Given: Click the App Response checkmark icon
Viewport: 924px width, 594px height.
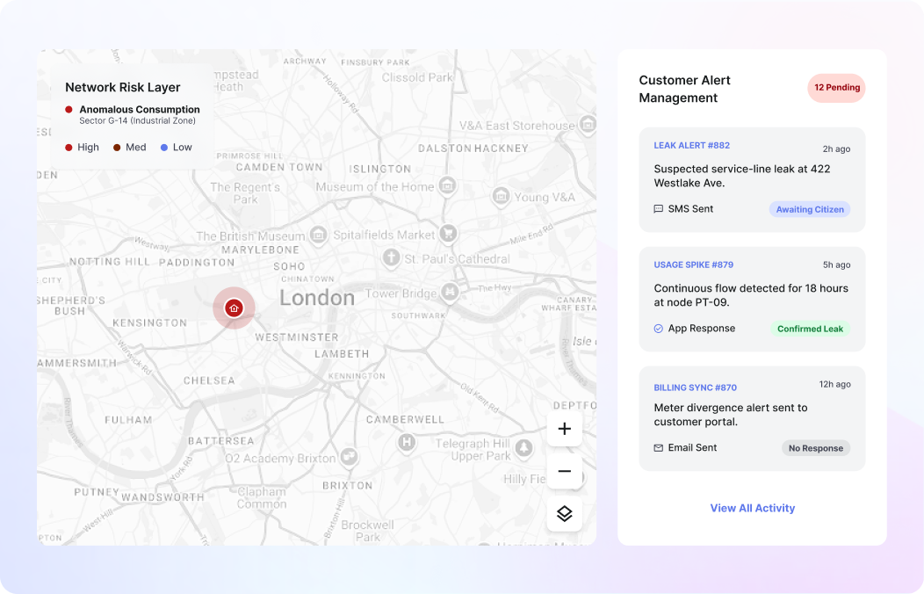Looking at the screenshot, I should pos(659,329).
